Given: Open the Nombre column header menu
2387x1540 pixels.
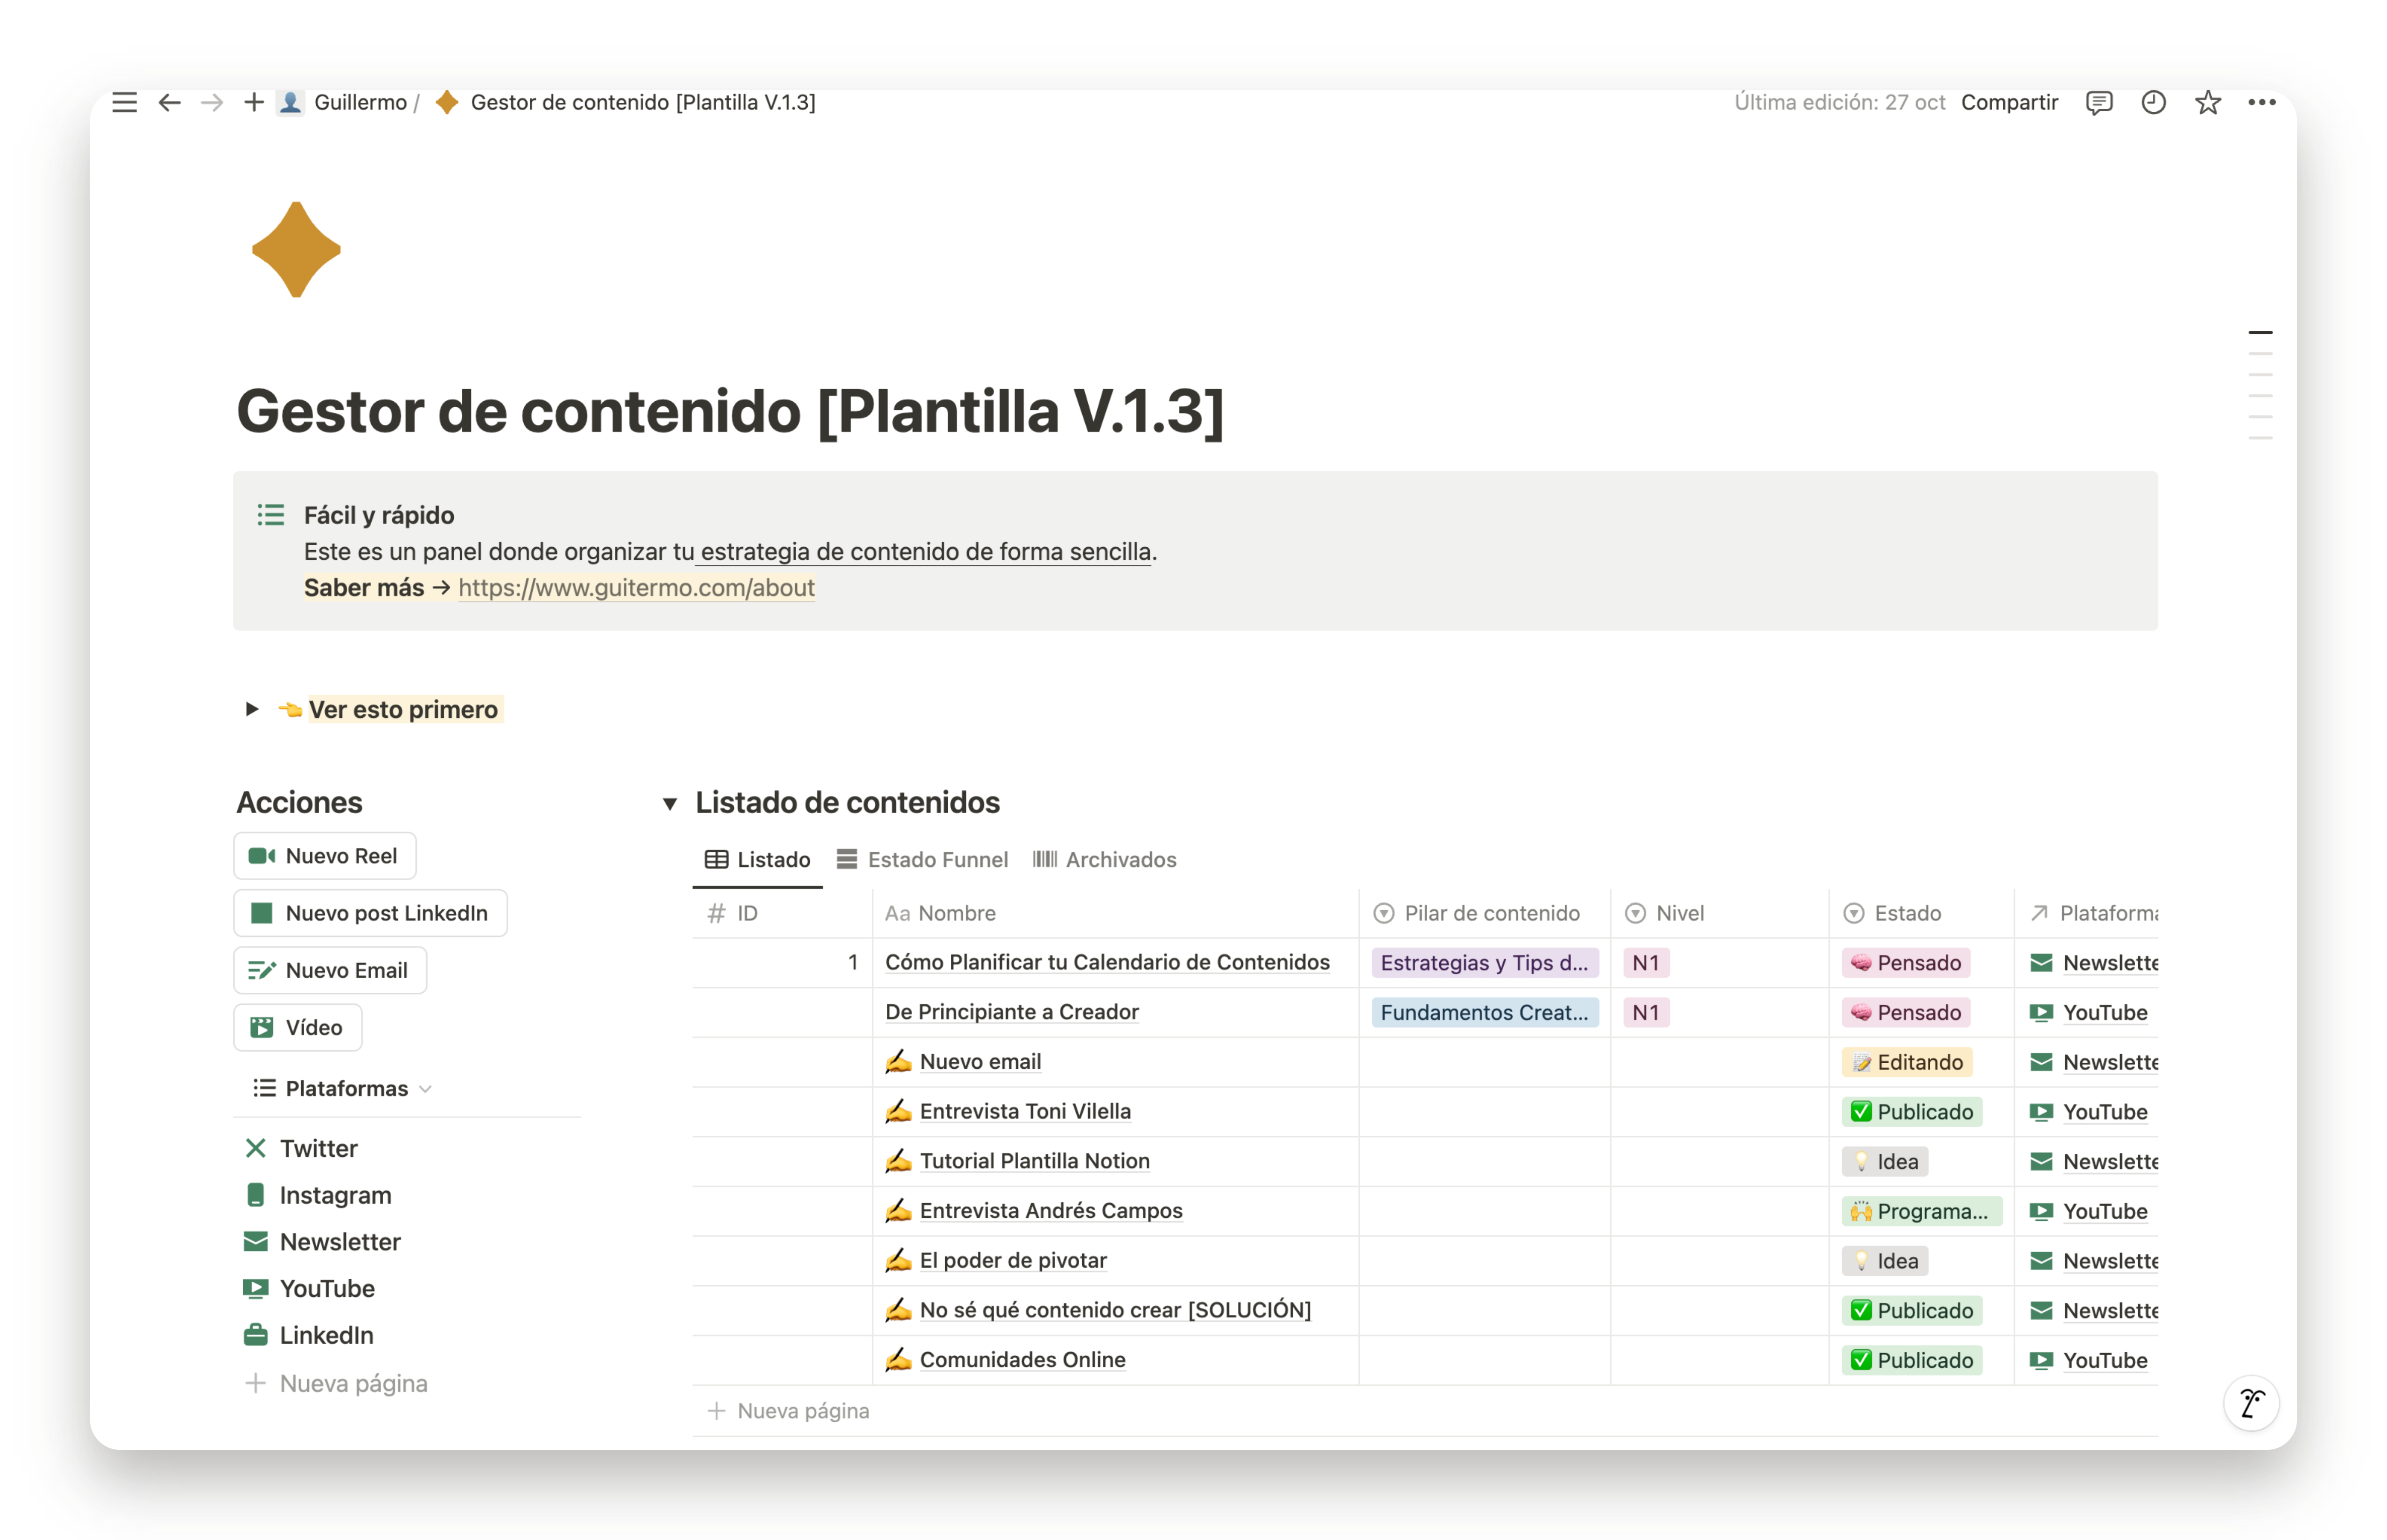Looking at the screenshot, I should (x=1115, y=913).
